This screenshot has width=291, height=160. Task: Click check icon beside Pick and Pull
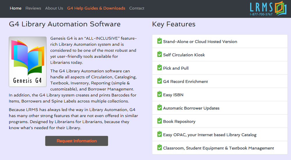tap(159, 68)
